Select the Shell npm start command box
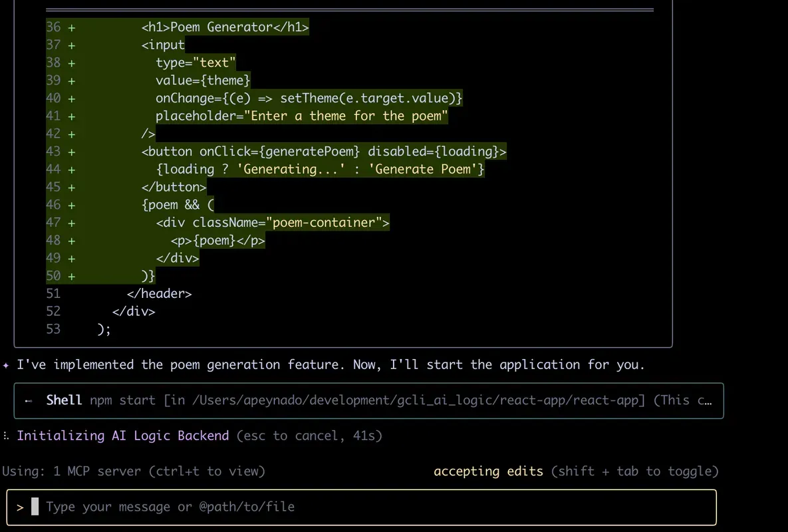The image size is (788, 532). point(368,400)
